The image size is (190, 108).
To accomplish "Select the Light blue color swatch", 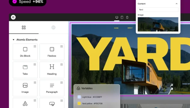I will 79,97.
